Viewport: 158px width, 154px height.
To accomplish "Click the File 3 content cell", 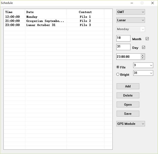I will point(85,25).
